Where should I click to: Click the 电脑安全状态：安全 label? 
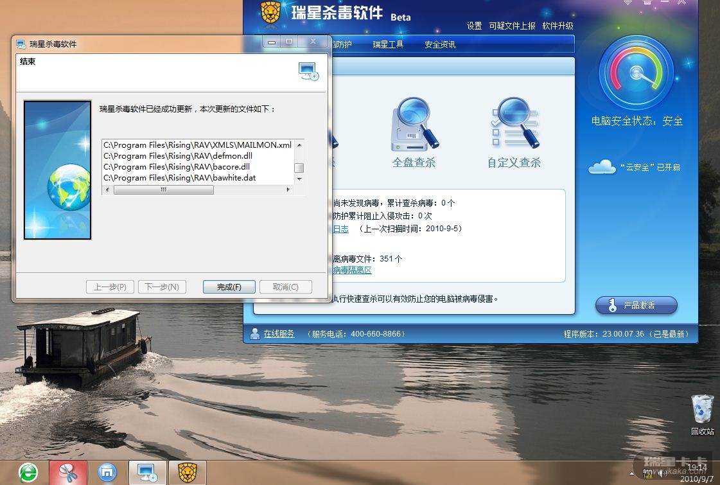click(637, 121)
